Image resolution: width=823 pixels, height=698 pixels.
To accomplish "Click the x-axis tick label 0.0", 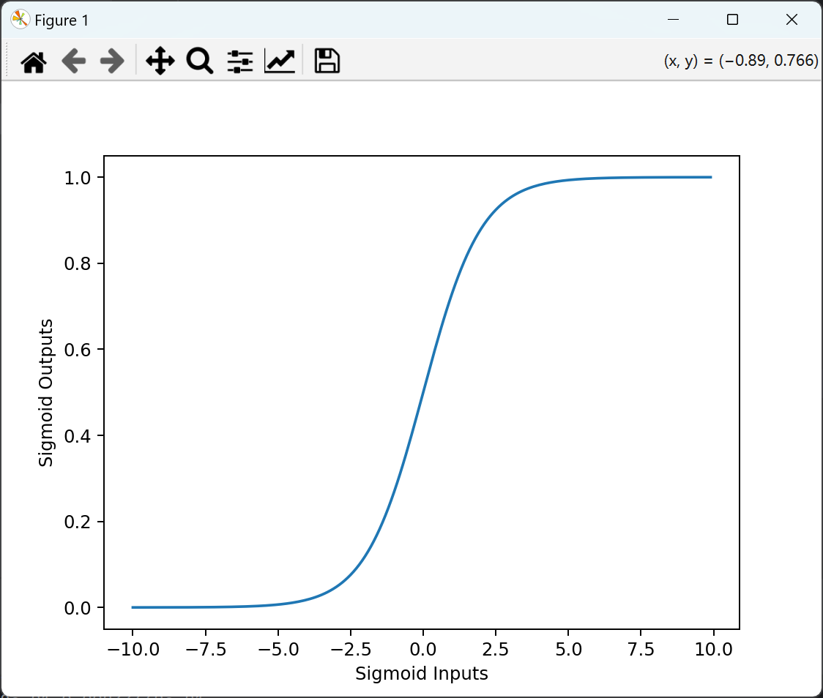I will tap(423, 649).
